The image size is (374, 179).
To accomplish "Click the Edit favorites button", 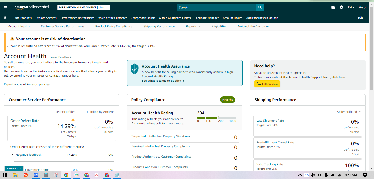I will click(360, 18).
